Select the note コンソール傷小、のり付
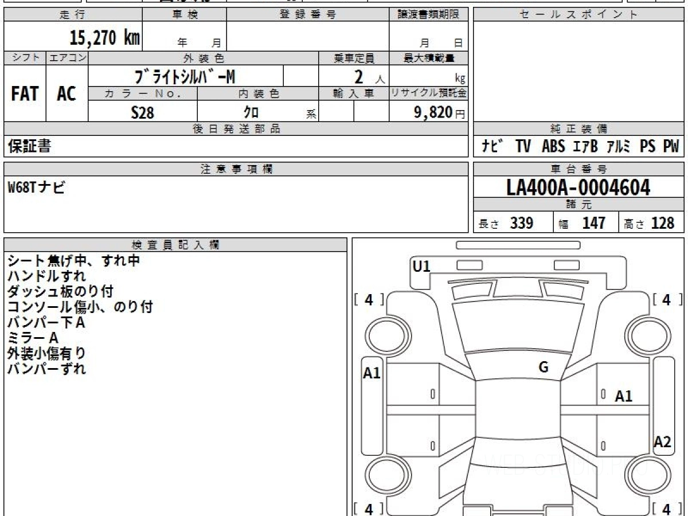The width and height of the screenshot is (688, 516). pyautogui.click(x=80, y=307)
